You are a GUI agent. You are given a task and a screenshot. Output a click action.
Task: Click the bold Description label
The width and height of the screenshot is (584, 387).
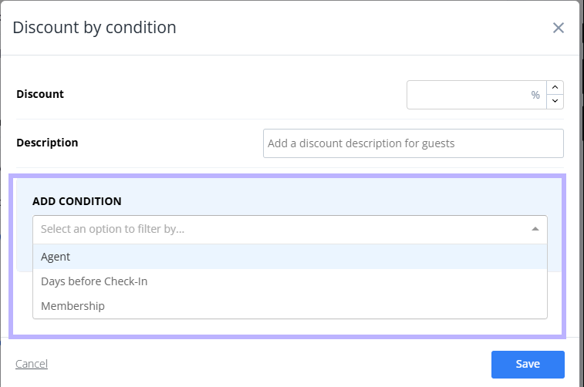(x=47, y=143)
